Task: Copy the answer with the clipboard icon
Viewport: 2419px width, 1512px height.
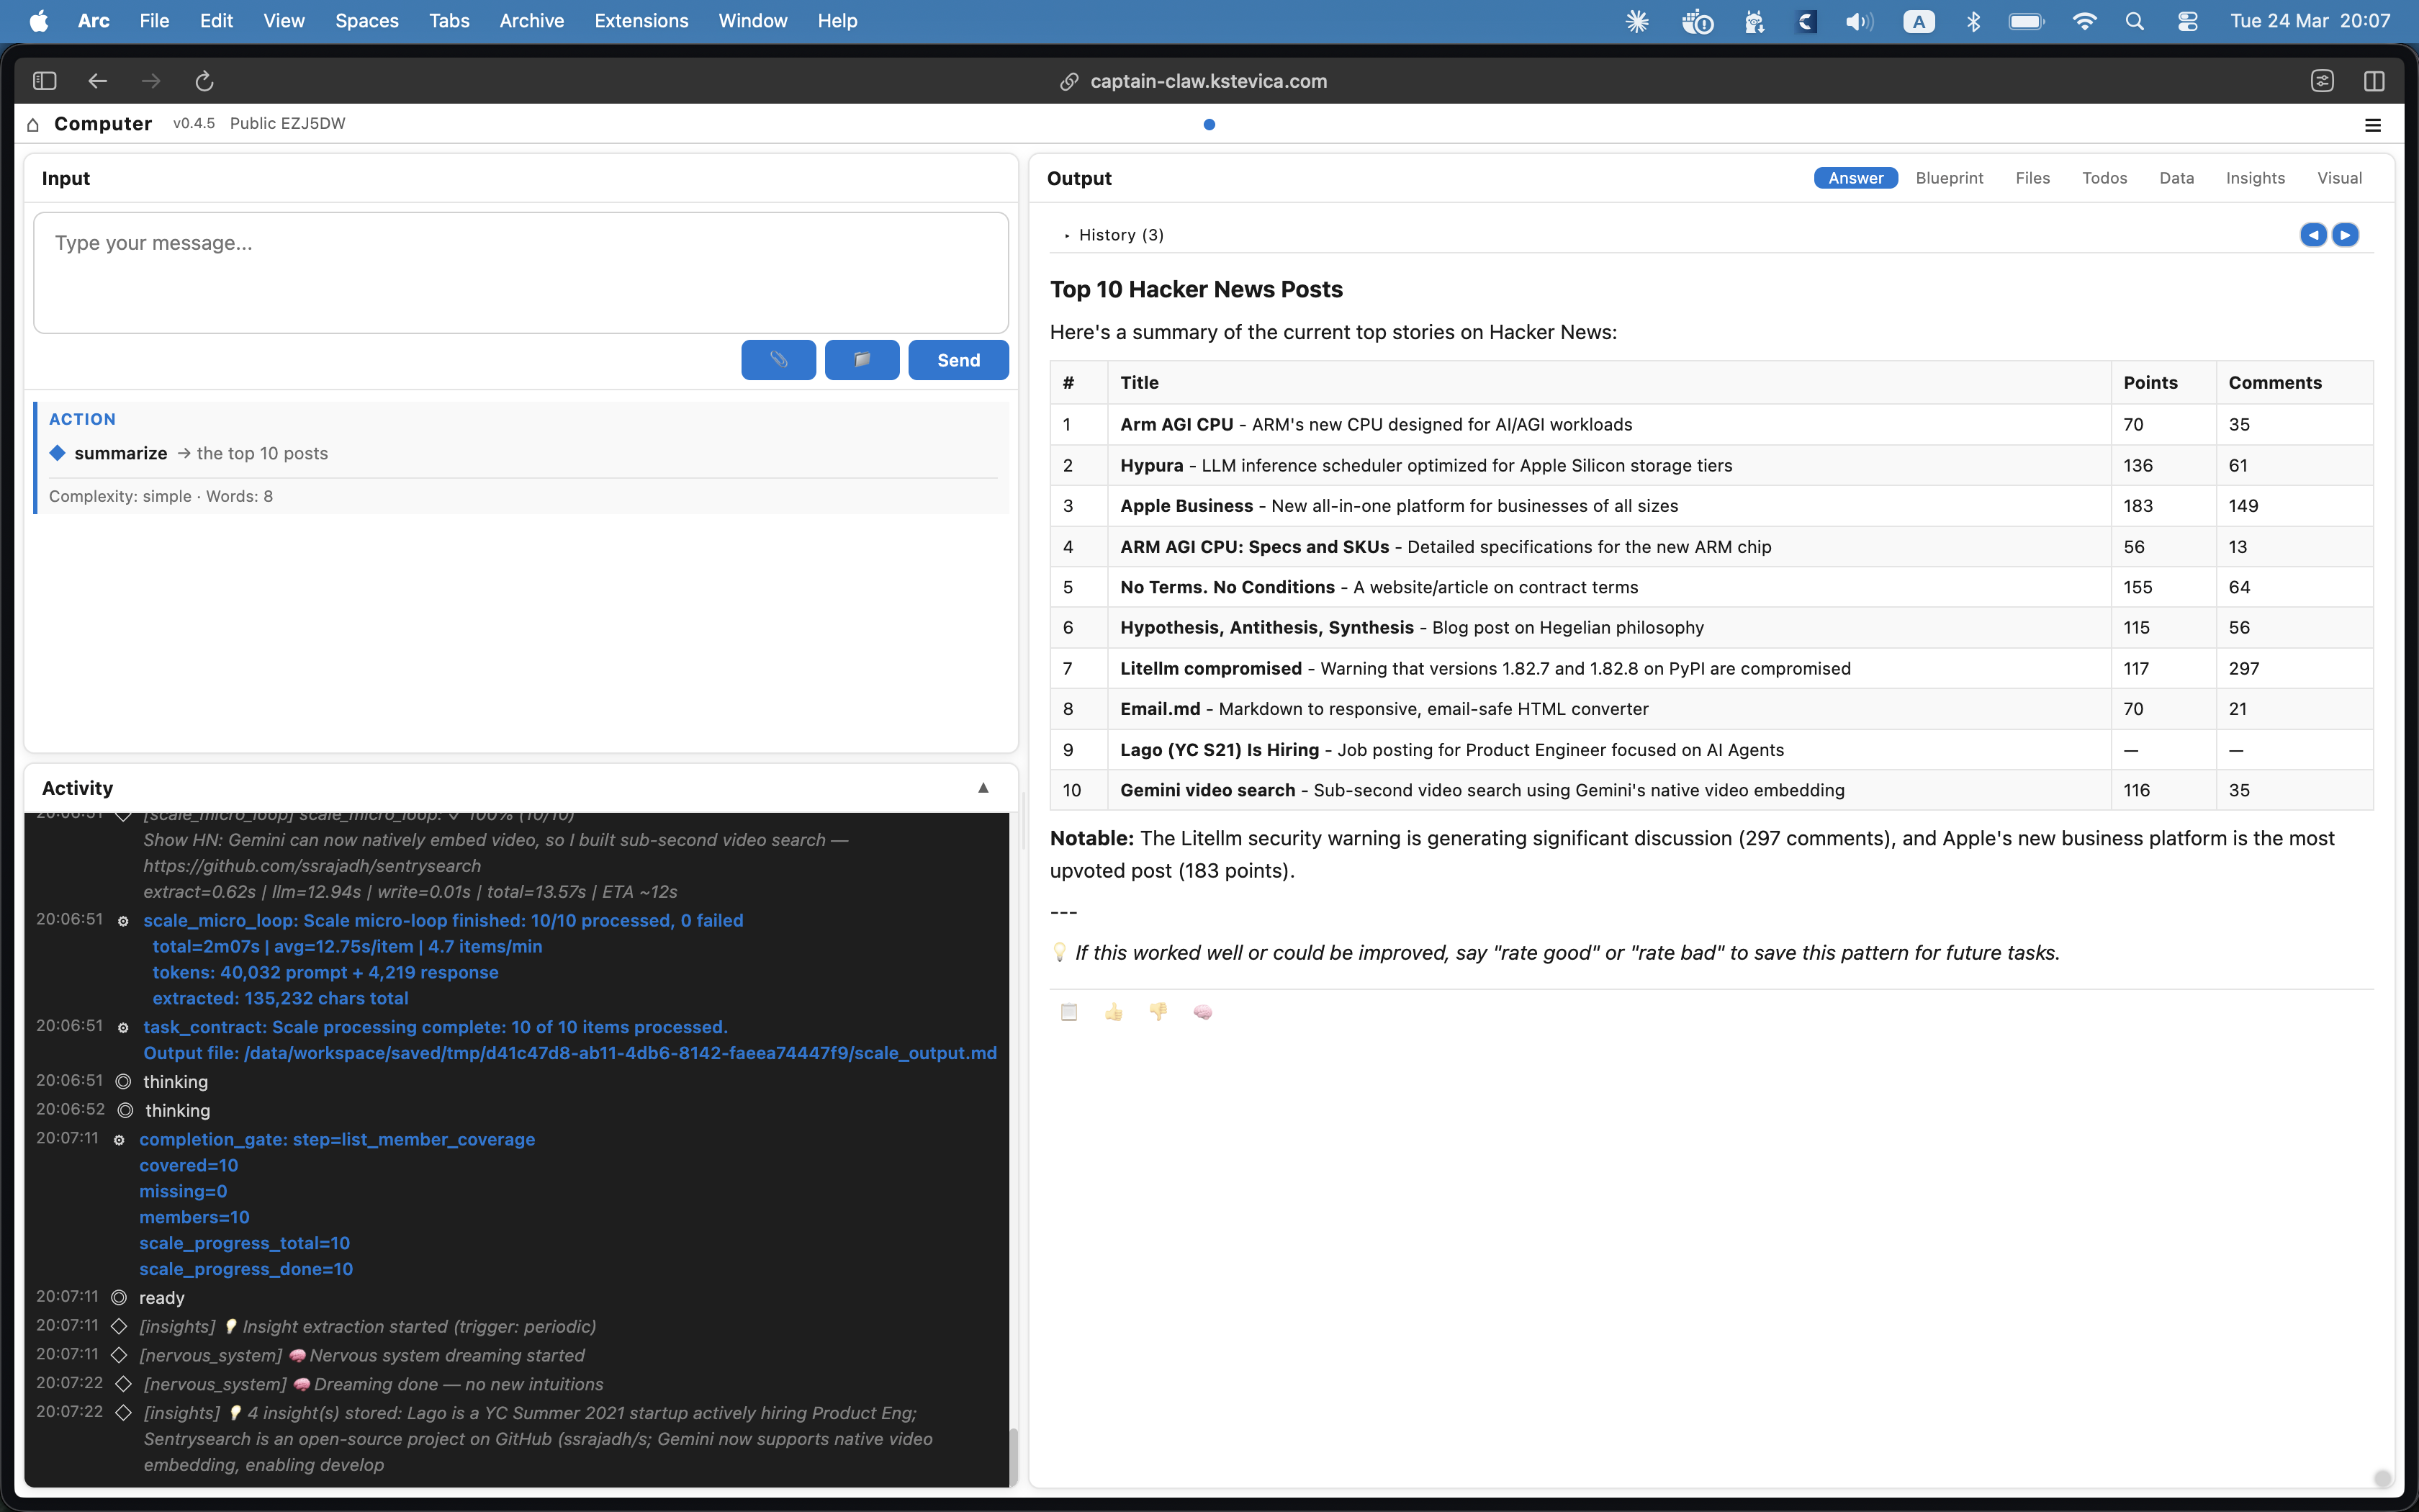Action: coord(1068,1012)
